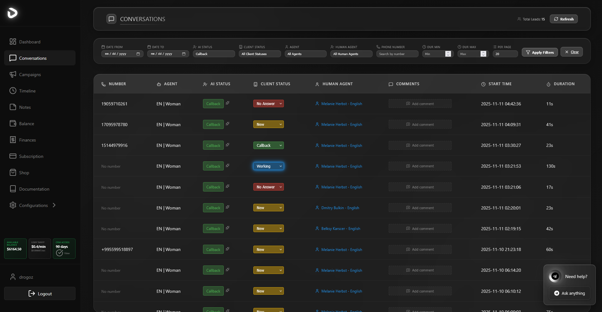Image resolution: width=602 pixels, height=312 pixels.
Task: Select Documentation in the sidebar
Action: point(34,189)
